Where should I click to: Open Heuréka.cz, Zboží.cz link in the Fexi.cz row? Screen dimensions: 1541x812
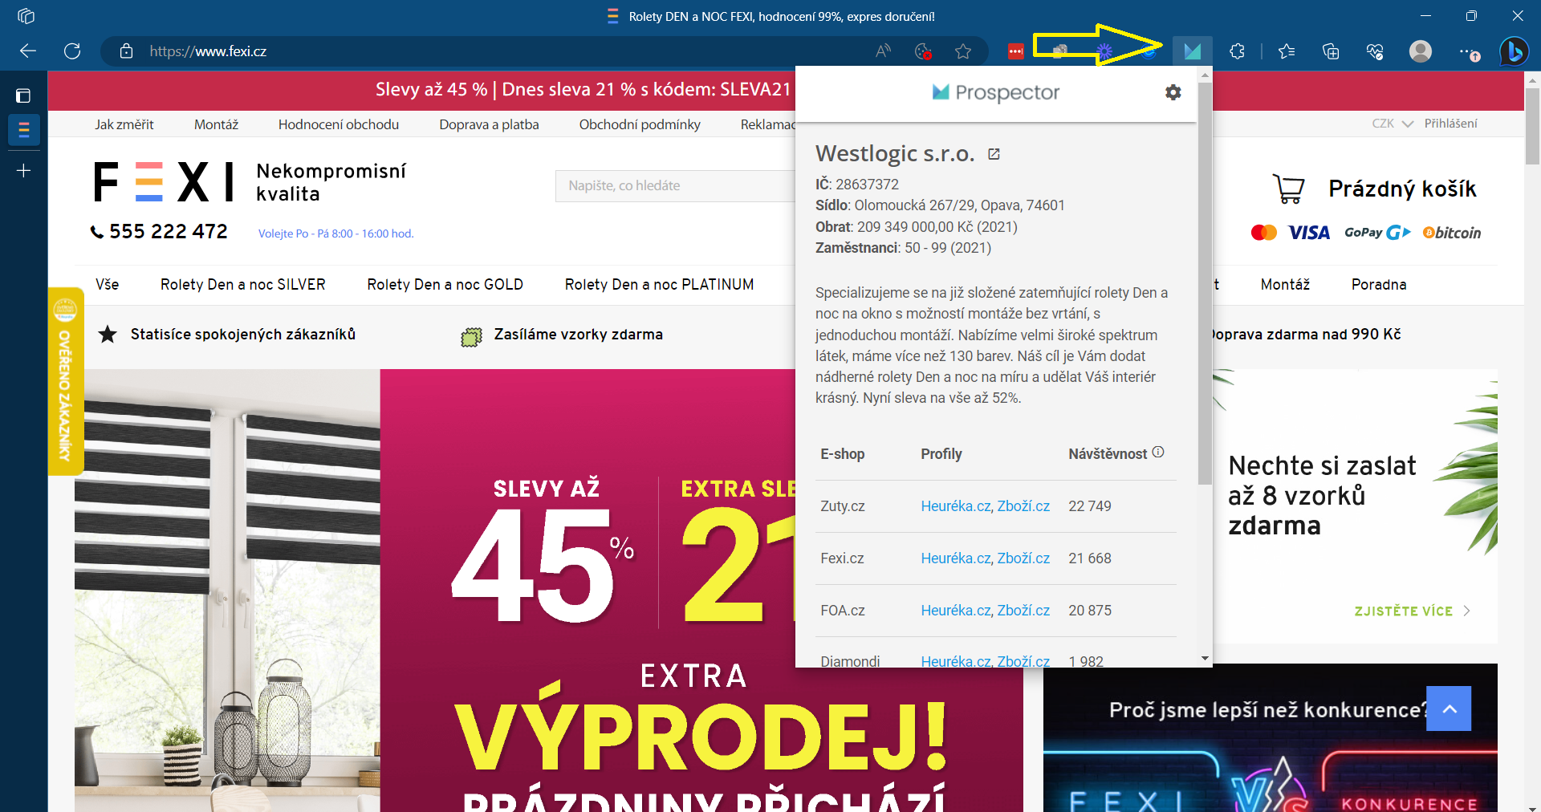[985, 558]
